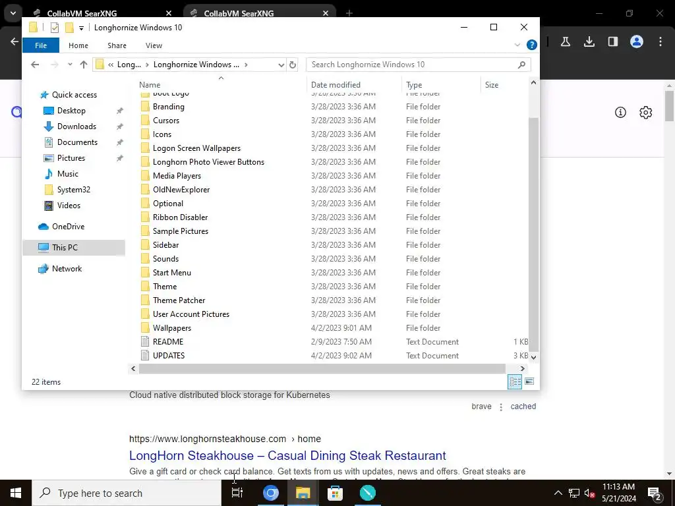Screen dimensions: 675x506
Task: Sort by Date modified column
Action: click(x=336, y=85)
